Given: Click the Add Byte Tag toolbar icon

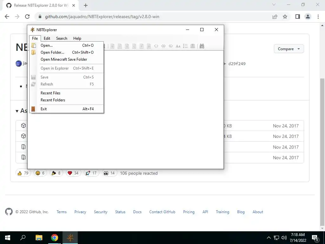Looking at the screenshot, I should tap(112, 46).
